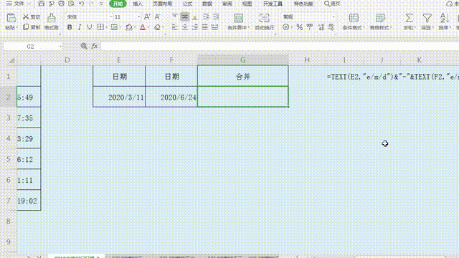
Task: Switch to the 页面布局 Page Layout tab
Action: (x=163, y=4)
